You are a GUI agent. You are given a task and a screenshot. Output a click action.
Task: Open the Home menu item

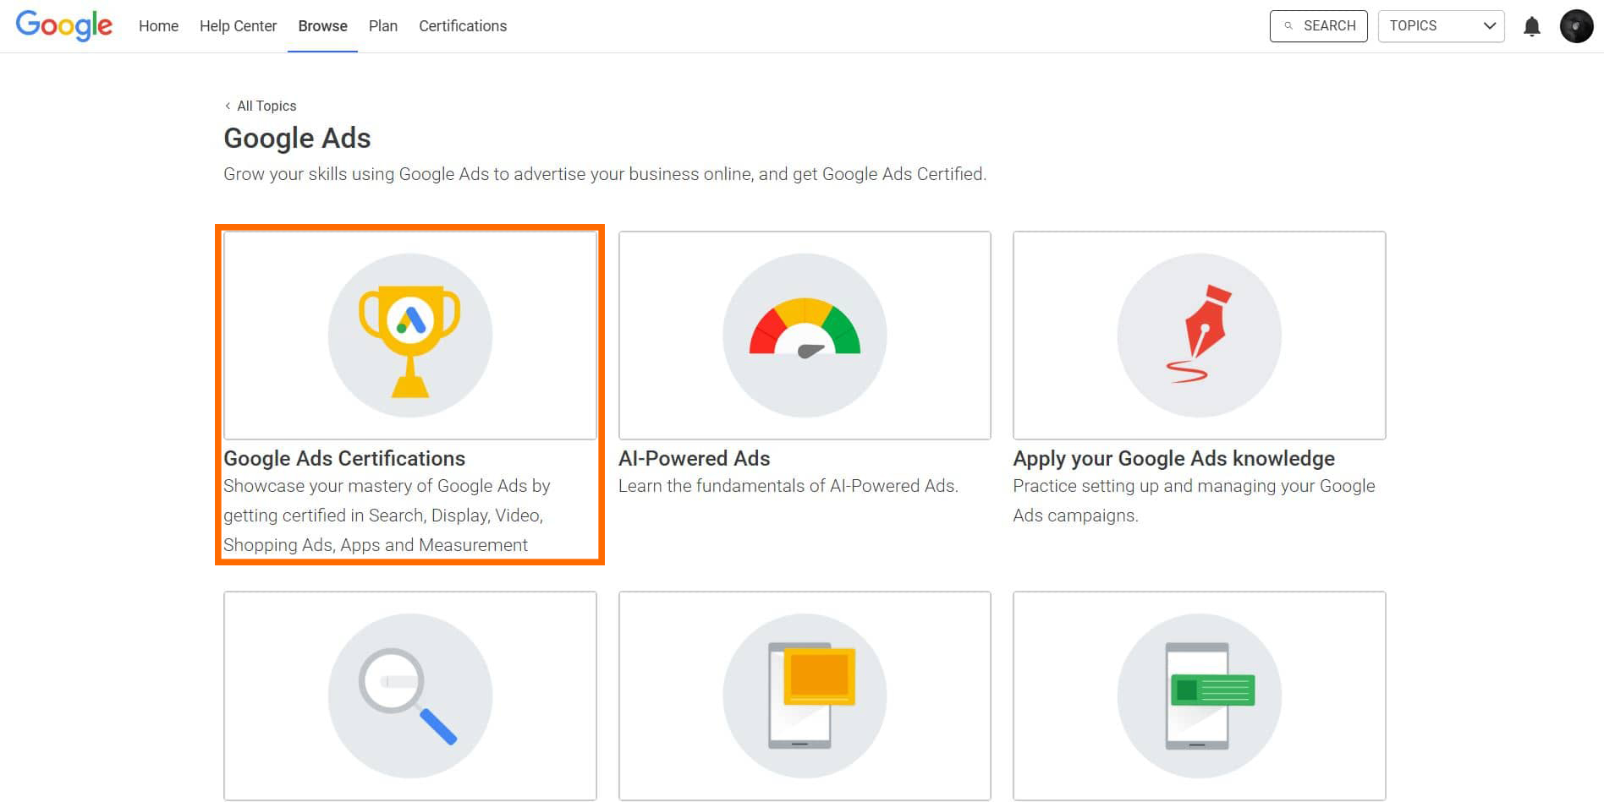coord(158,26)
